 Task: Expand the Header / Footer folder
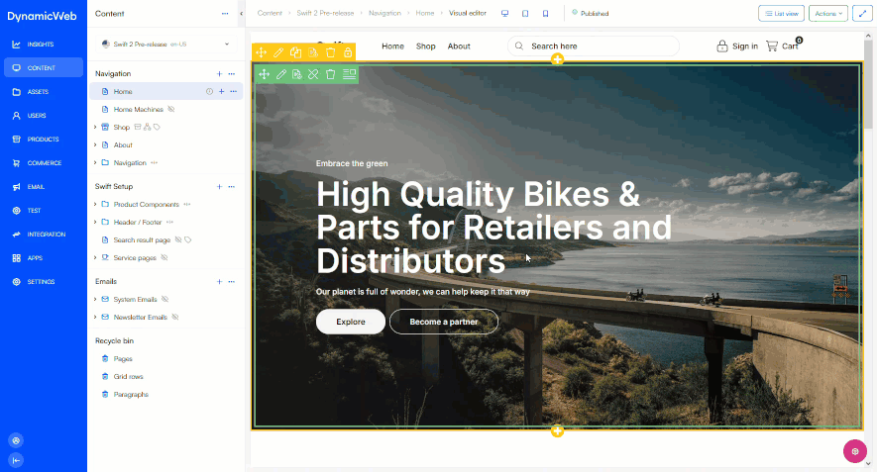click(x=95, y=223)
